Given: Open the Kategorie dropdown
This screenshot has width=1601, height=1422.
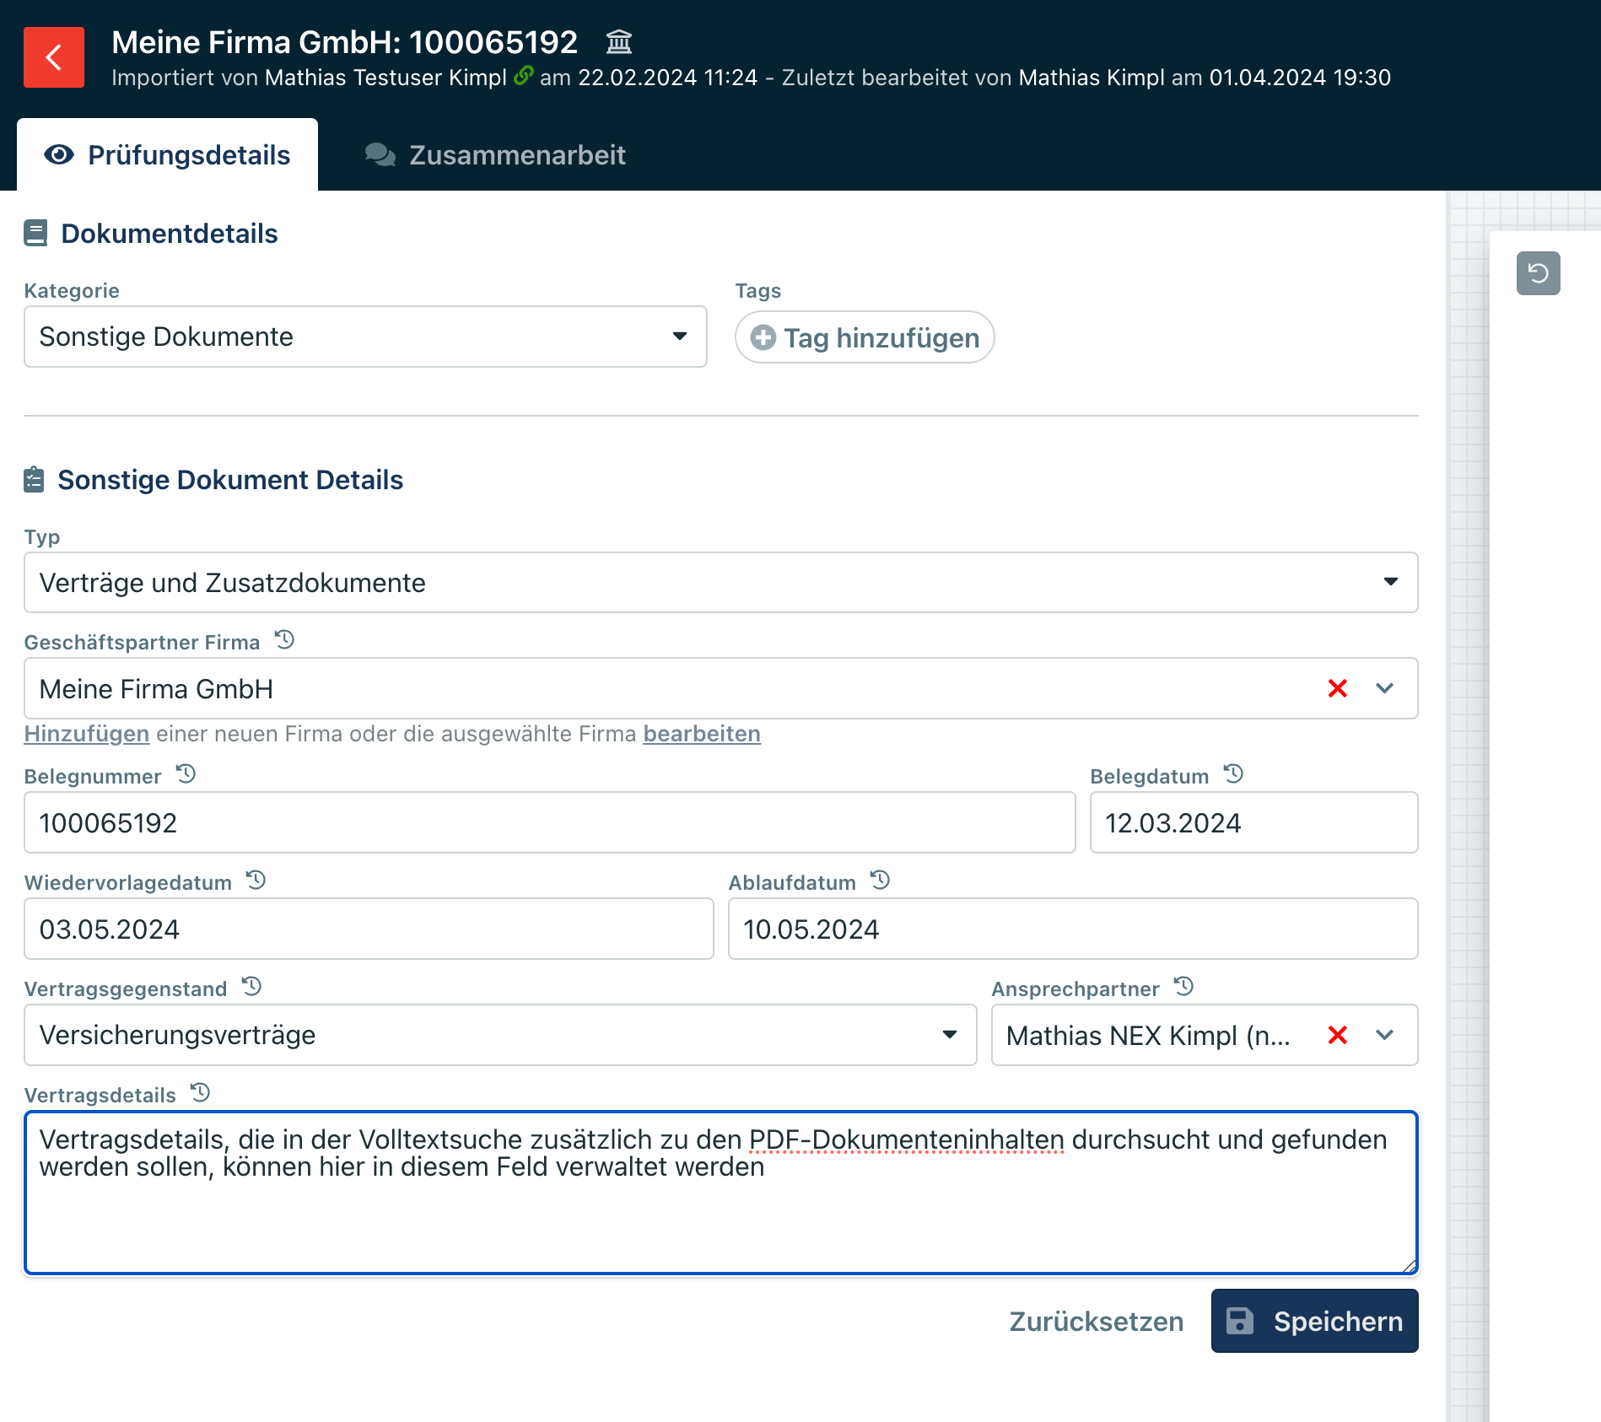Looking at the screenshot, I should click(x=365, y=337).
